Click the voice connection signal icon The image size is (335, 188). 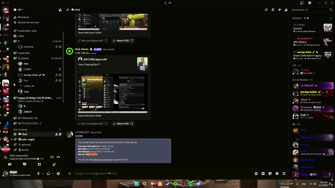[x=5, y=157]
